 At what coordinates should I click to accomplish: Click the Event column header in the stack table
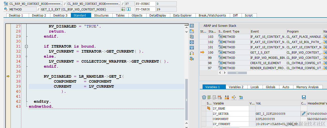(x=268, y=31)
